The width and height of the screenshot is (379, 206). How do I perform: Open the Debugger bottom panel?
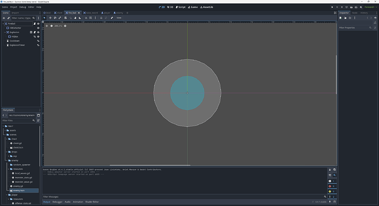(58, 202)
